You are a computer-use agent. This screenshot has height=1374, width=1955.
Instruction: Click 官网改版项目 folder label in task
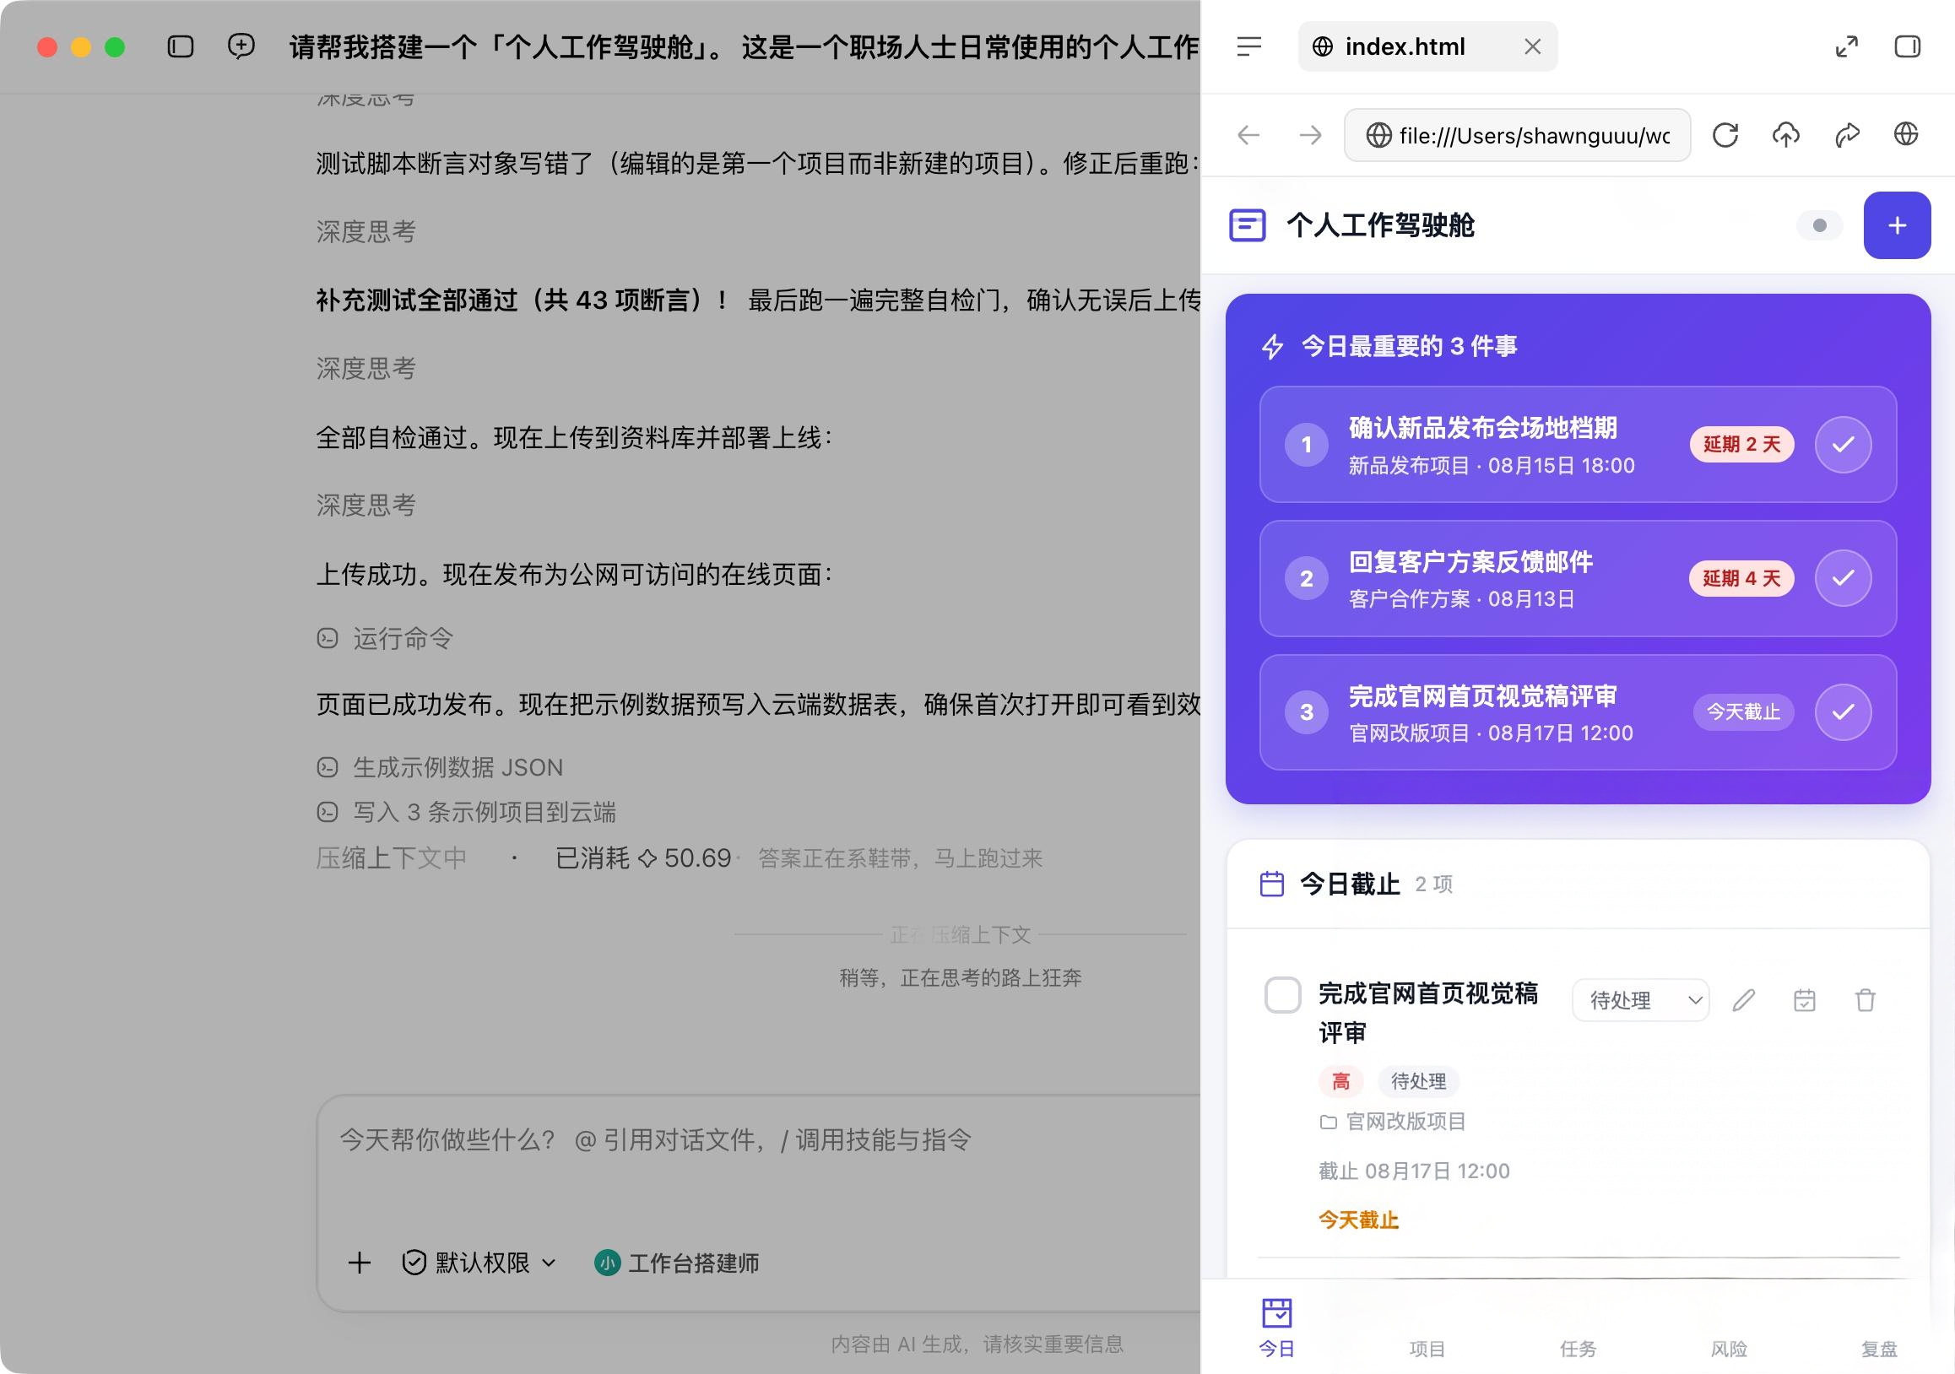tap(1393, 1121)
